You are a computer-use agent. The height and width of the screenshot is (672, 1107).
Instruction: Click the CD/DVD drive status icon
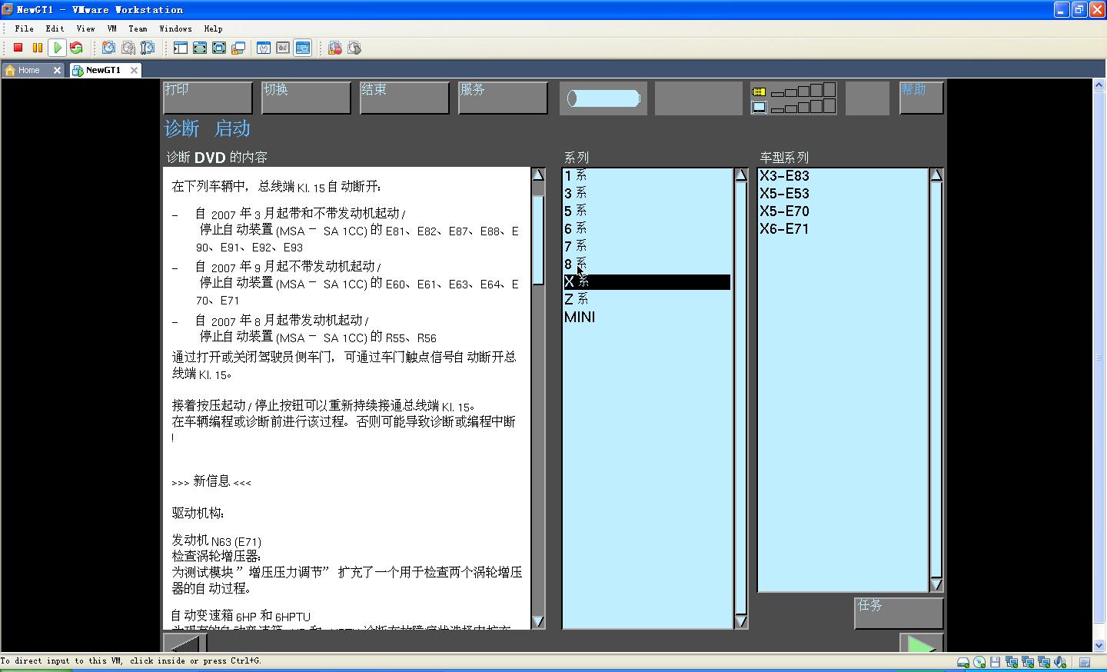coord(979,662)
